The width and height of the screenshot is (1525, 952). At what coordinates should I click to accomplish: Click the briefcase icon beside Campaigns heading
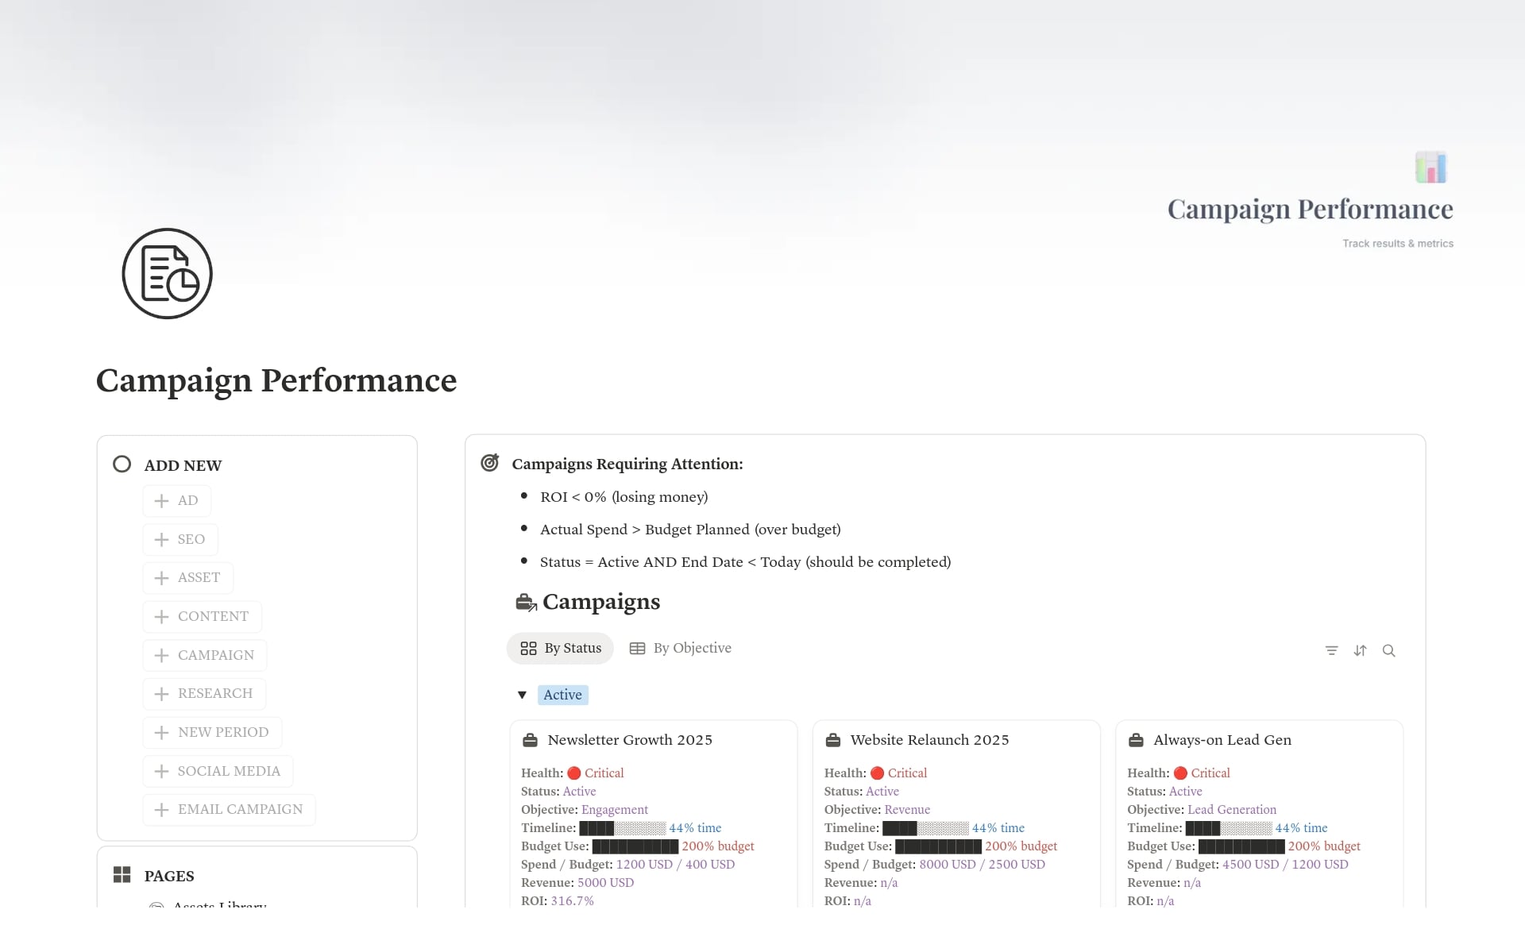526,603
